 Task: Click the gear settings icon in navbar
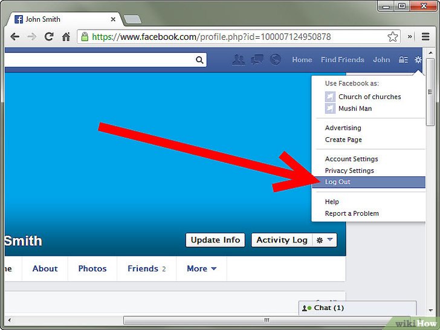(418, 60)
